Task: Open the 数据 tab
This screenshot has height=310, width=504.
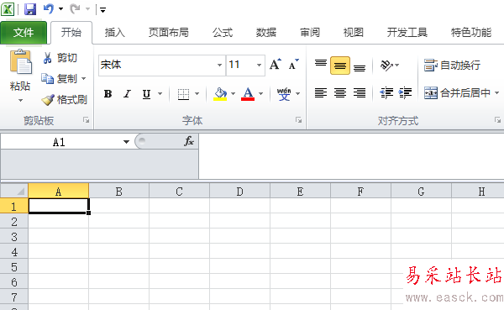Action: [266, 33]
